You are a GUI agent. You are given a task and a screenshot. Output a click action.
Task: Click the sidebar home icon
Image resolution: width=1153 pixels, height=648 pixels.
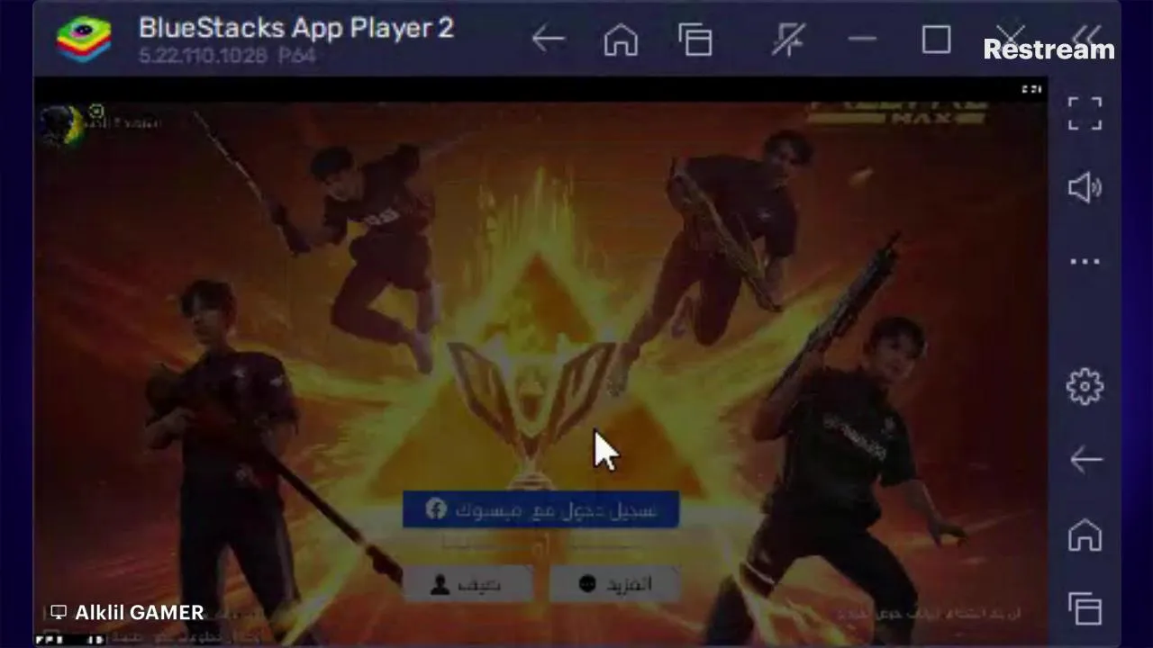click(1085, 535)
